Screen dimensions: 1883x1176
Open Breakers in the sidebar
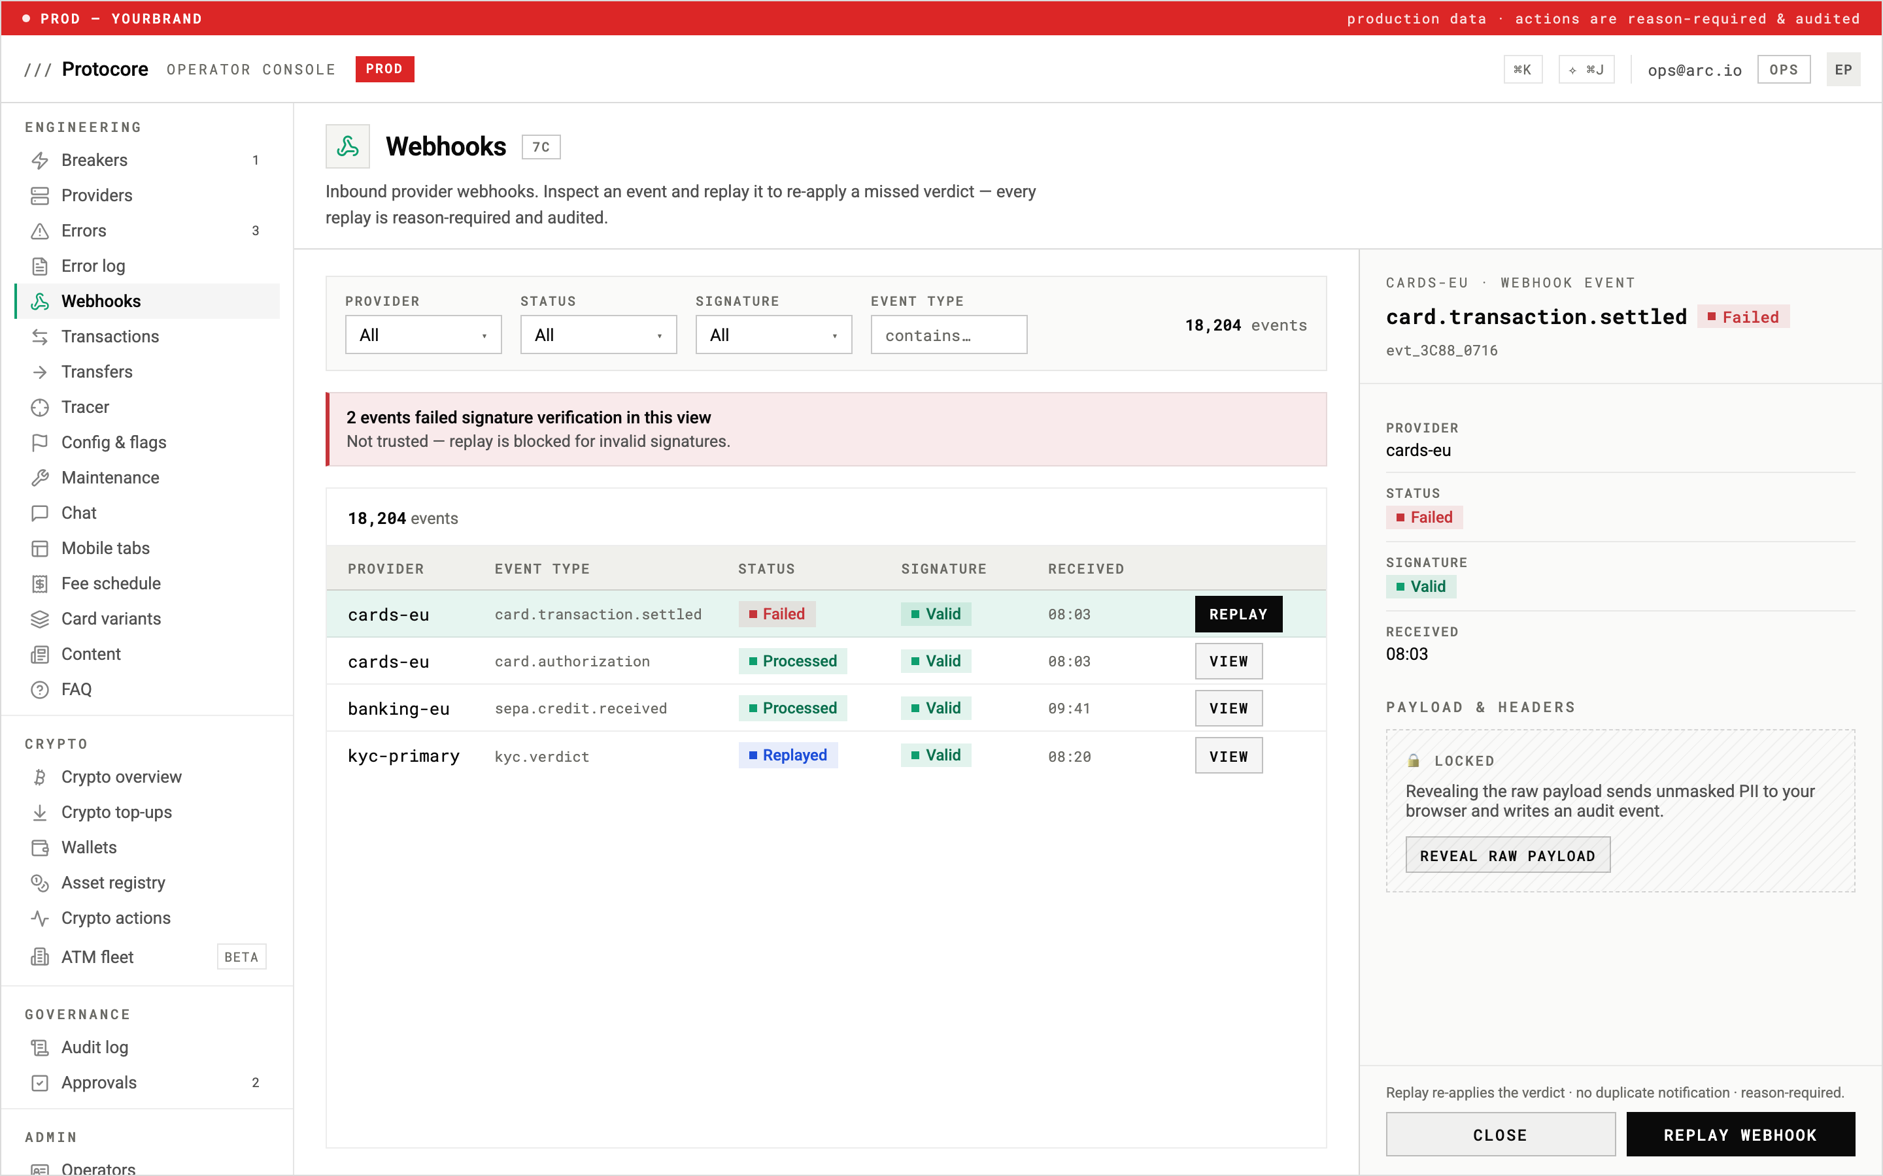(147, 160)
